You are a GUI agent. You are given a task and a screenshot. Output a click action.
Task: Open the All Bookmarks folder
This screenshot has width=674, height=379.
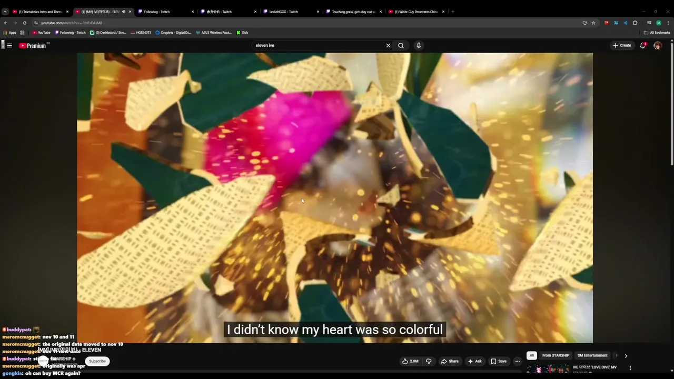pos(657,33)
